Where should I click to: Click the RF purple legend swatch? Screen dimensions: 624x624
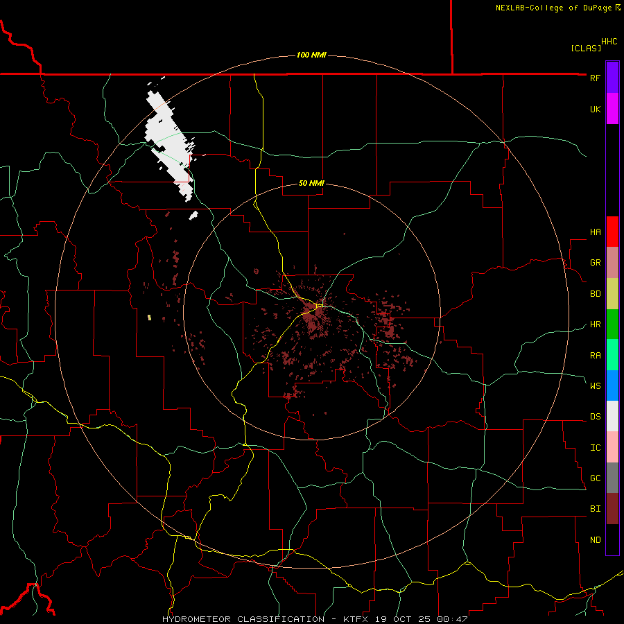[612, 78]
